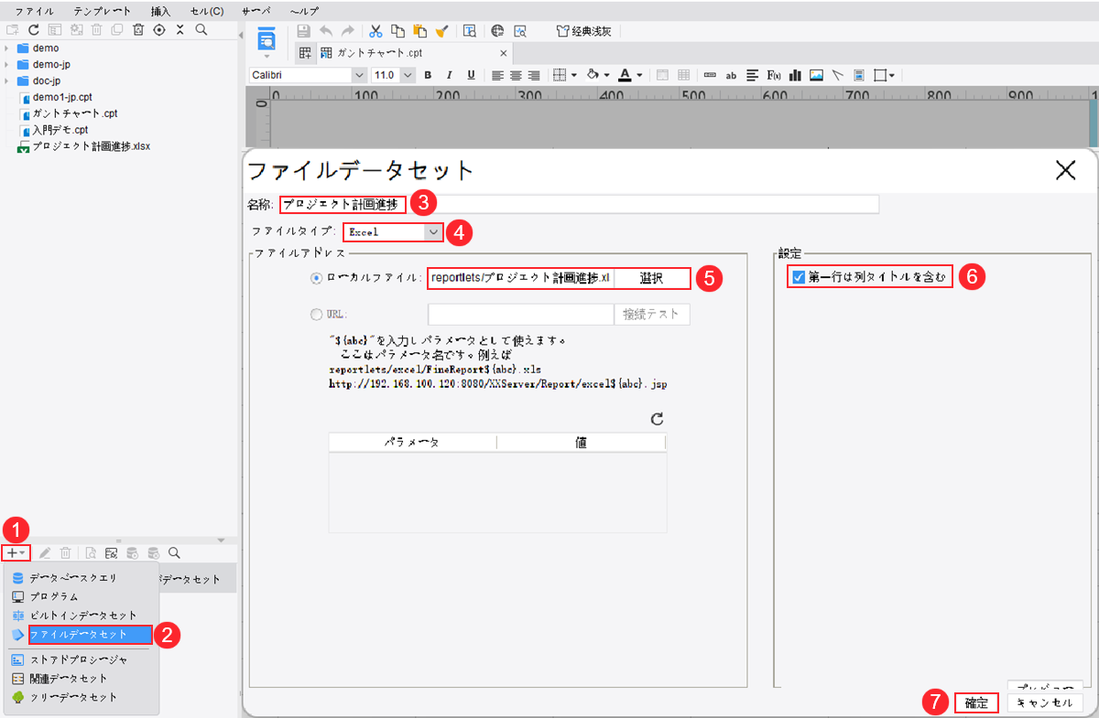This screenshot has height=718, width=1099.
Task: Close the ガントチャート.cpt tab
Action: click(502, 52)
